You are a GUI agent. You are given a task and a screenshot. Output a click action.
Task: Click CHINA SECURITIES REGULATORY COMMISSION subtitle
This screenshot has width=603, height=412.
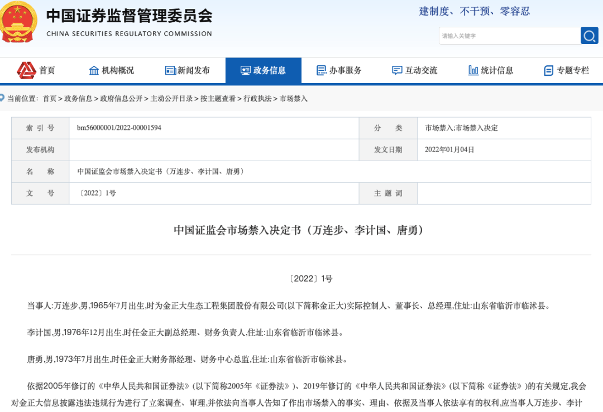[129, 34]
